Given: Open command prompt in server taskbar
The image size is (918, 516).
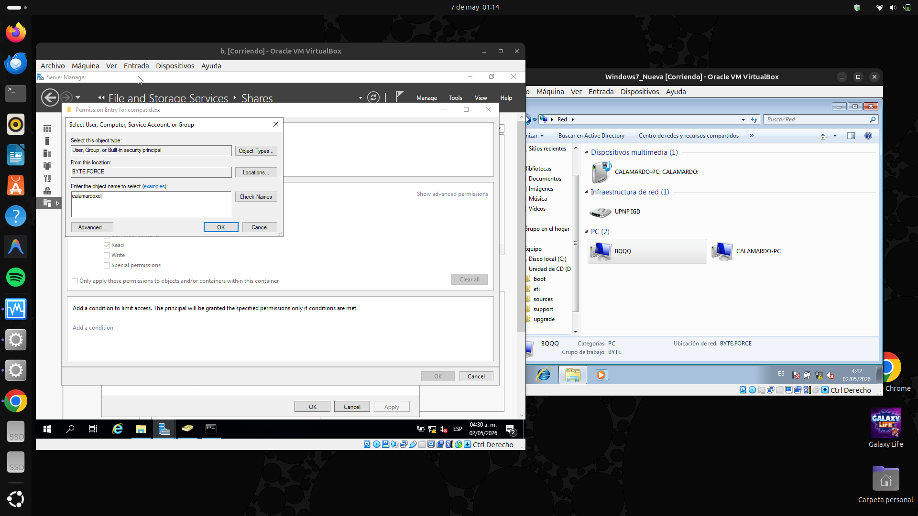Looking at the screenshot, I should click(x=211, y=429).
